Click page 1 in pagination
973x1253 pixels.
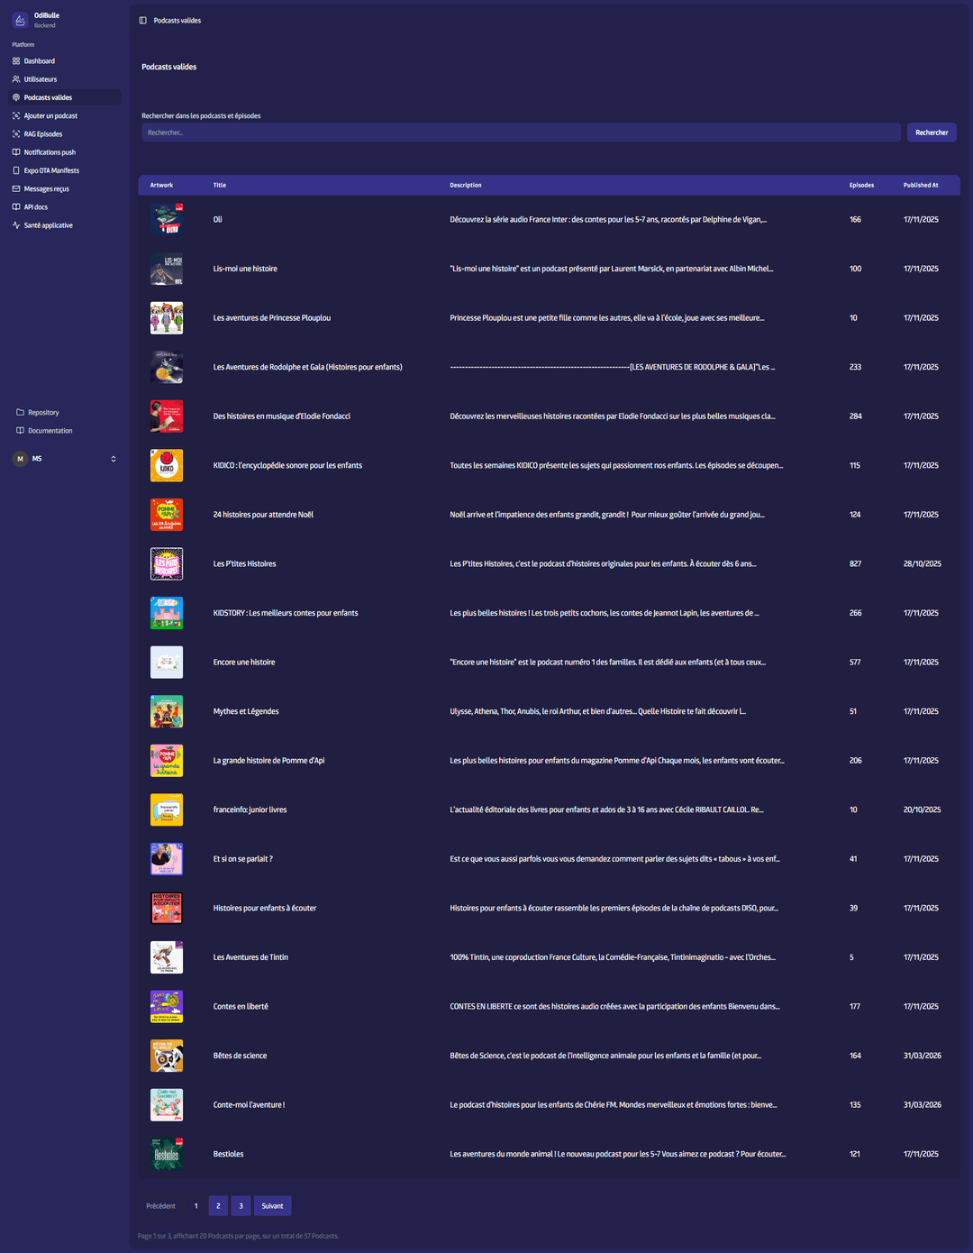click(x=196, y=1205)
